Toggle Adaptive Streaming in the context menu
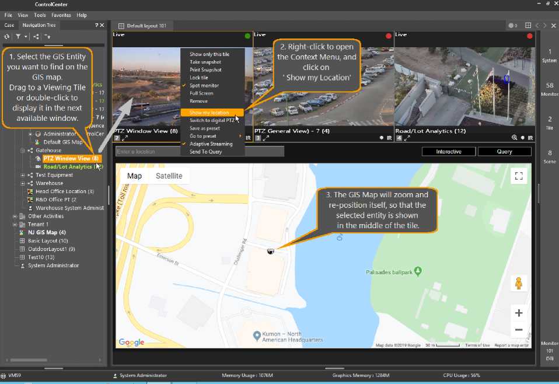 click(209, 144)
